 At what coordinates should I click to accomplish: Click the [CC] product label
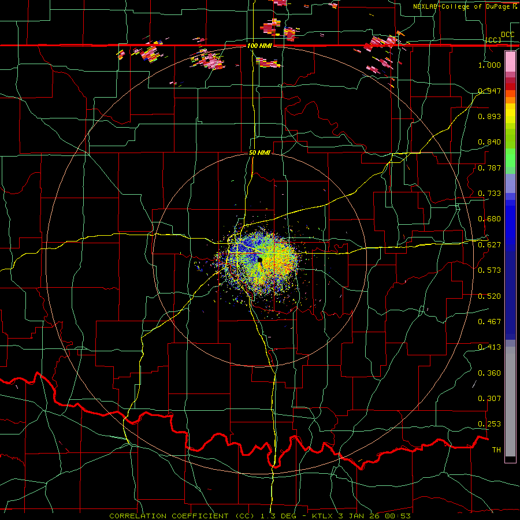point(493,40)
